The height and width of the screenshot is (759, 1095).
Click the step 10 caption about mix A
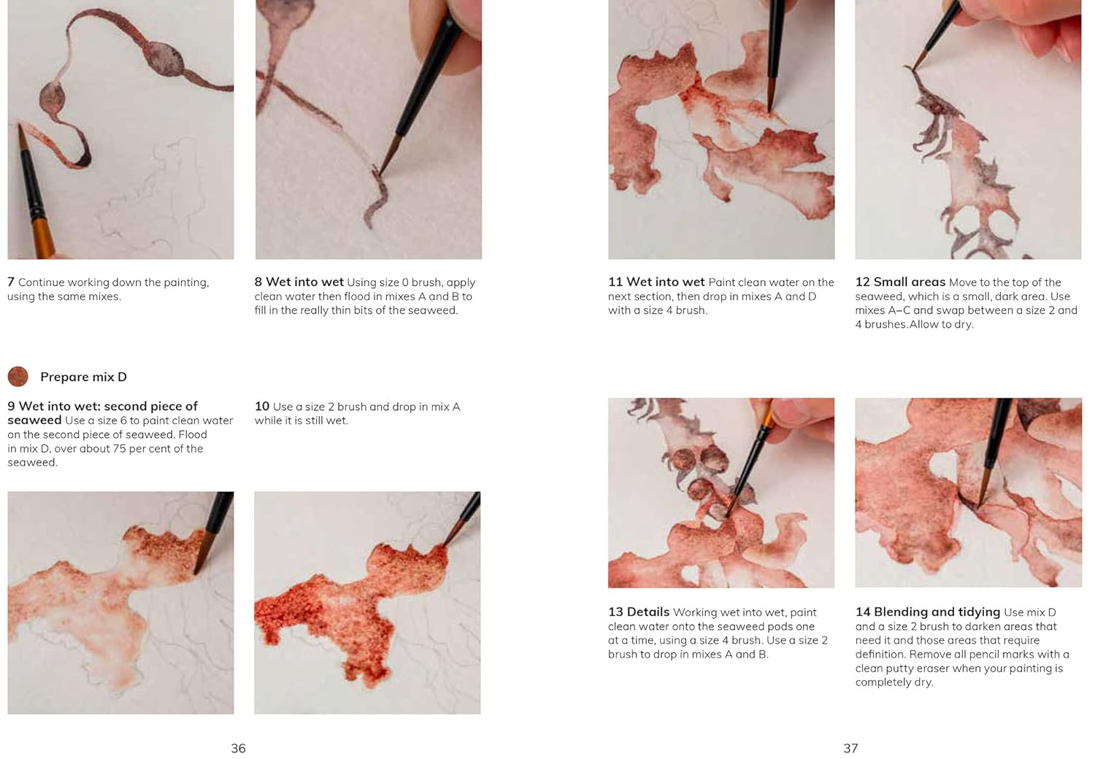pos(358,413)
